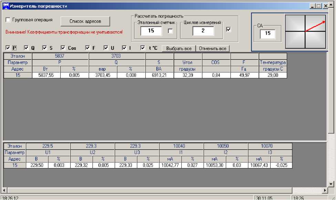Click the Выбрать все button
Viewport: 336px width, 200px height.
click(x=179, y=48)
